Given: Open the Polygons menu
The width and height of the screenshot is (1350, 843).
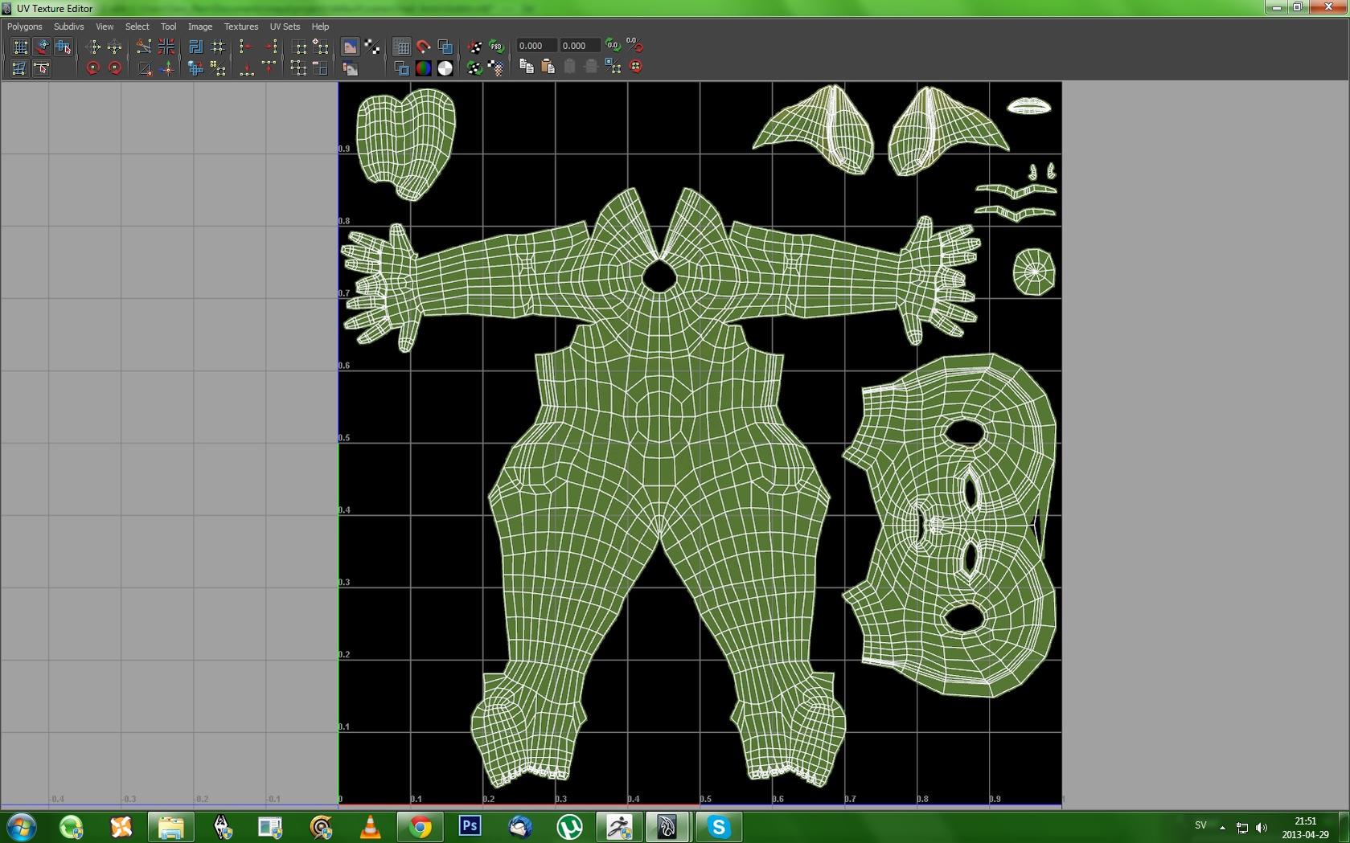Looking at the screenshot, I should 24,27.
